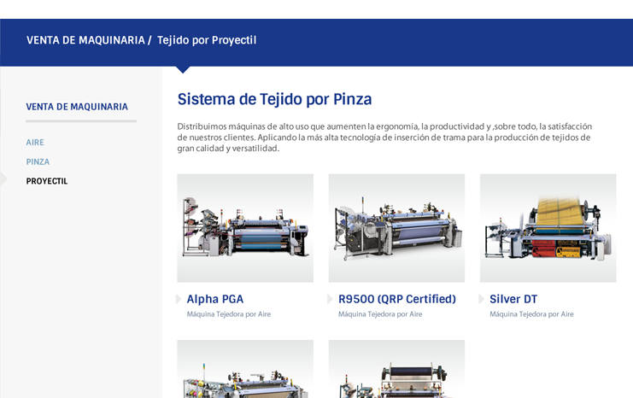The width and height of the screenshot is (633, 398).
Task: Open the Alpha PGA machine thumbnail
Action: 245,228
